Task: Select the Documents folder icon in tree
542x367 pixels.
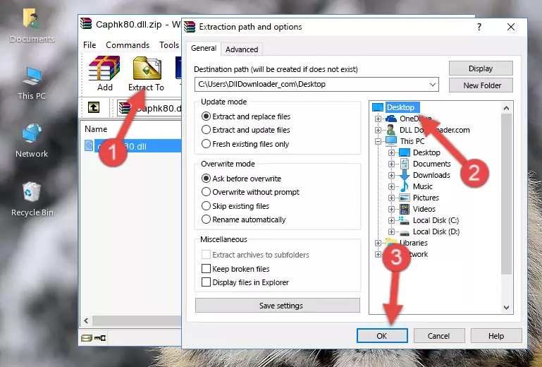Action: tap(404, 164)
